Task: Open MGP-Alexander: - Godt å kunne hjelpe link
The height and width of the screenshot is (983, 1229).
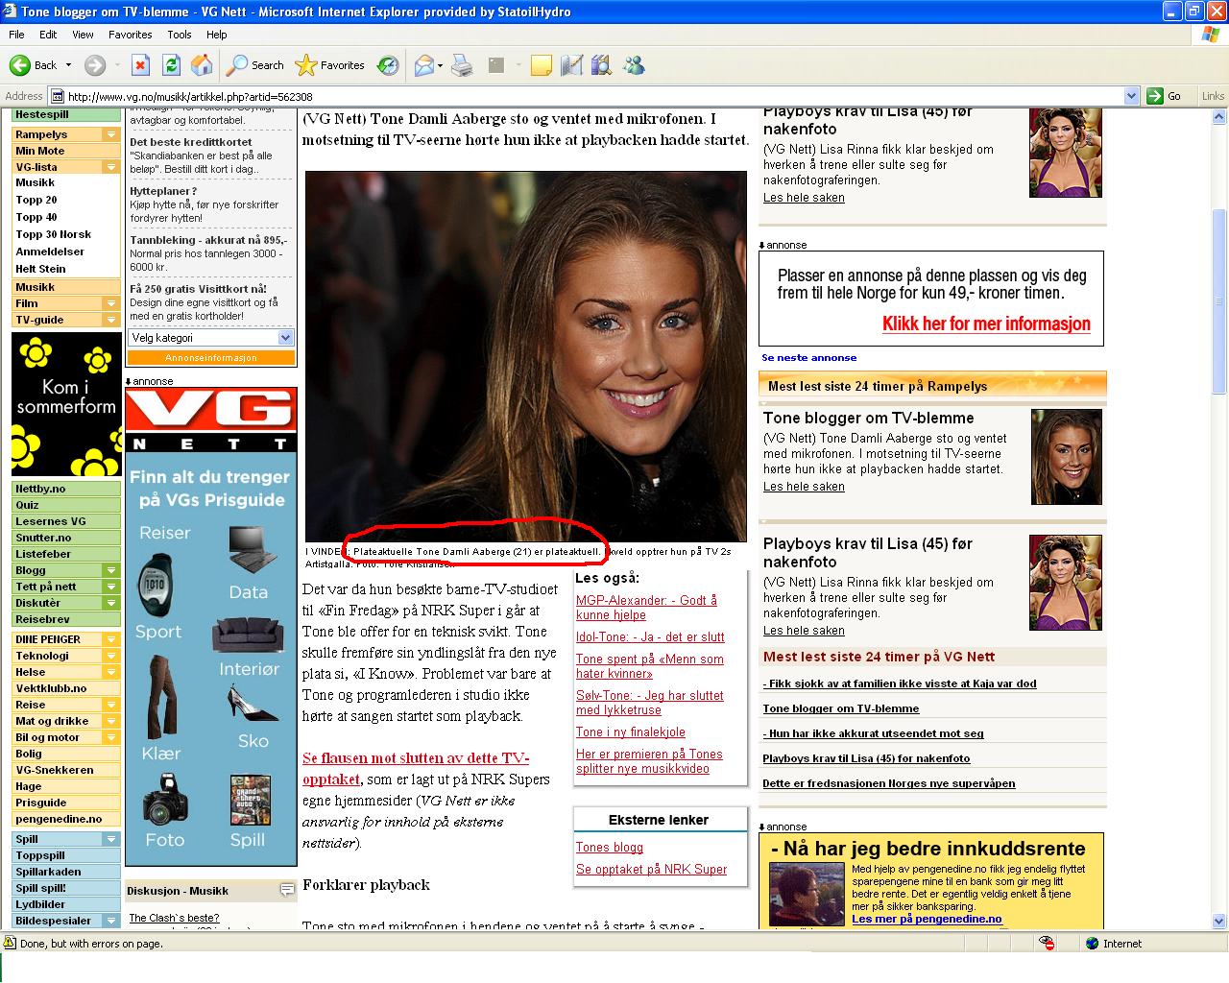Action: click(646, 608)
